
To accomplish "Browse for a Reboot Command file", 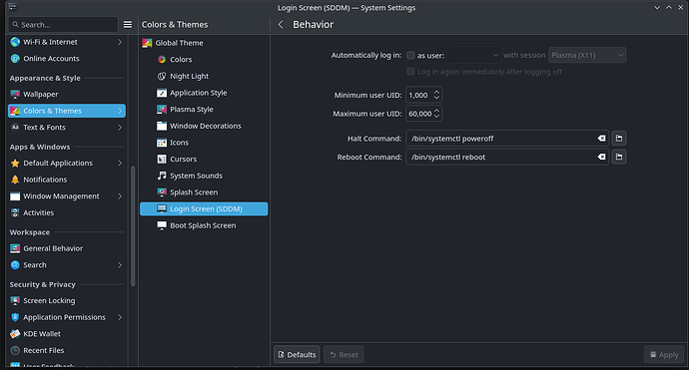I will click(619, 157).
